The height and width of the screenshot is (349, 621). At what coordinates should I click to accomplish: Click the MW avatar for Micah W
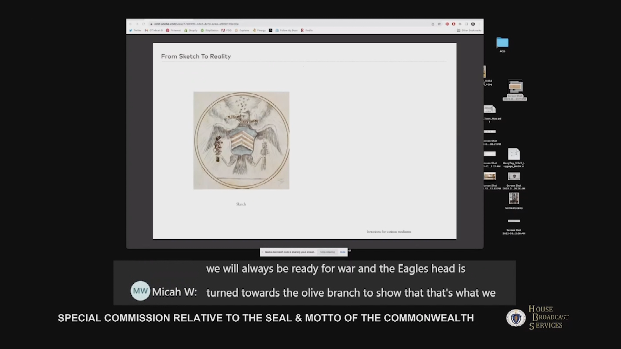coord(140,291)
